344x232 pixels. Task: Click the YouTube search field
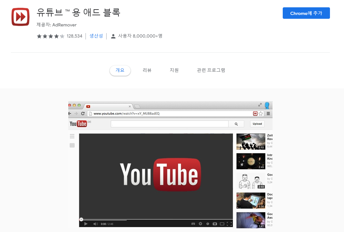point(169,124)
